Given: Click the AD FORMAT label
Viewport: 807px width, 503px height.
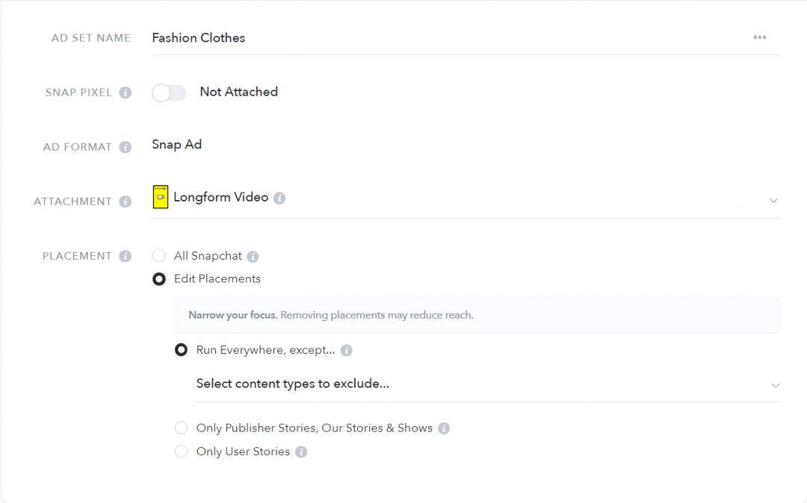Looking at the screenshot, I should (77, 147).
